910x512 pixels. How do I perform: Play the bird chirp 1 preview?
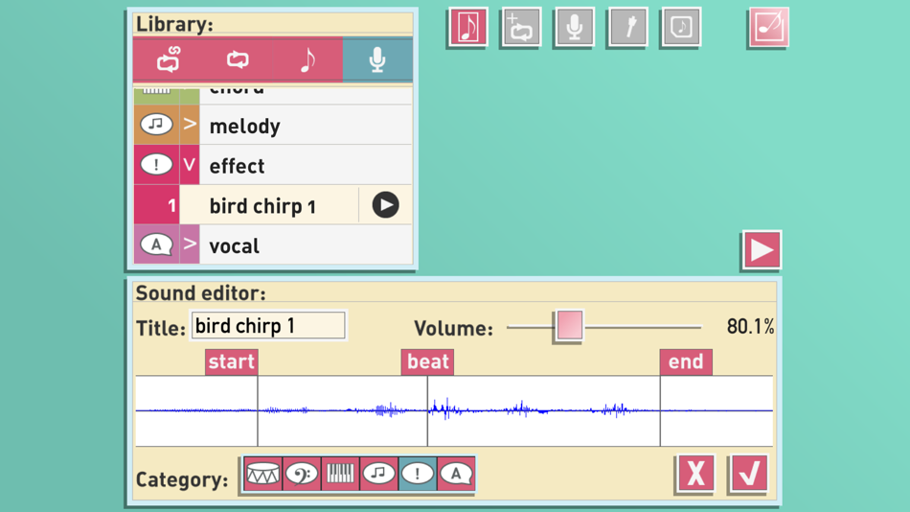pos(385,205)
